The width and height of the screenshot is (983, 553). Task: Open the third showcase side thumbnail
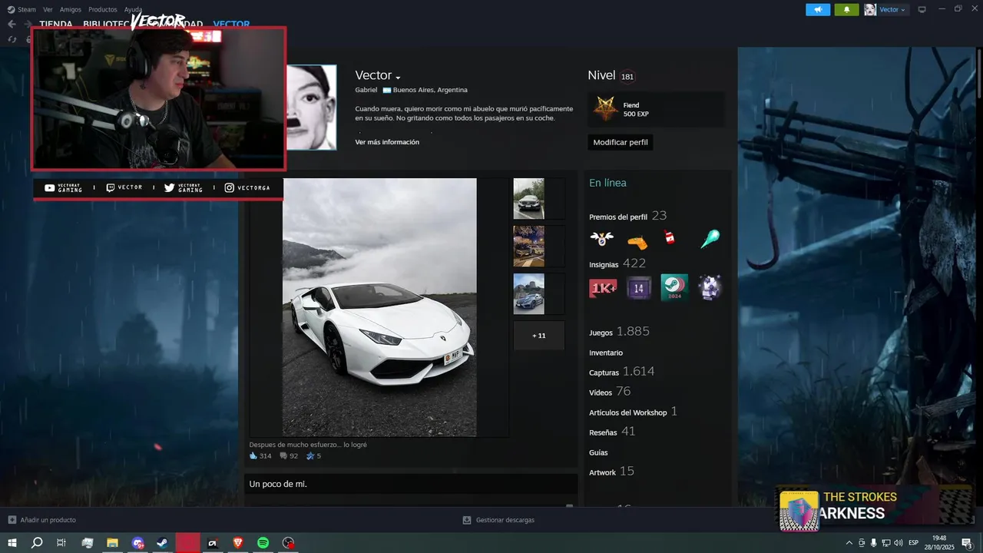(528, 293)
